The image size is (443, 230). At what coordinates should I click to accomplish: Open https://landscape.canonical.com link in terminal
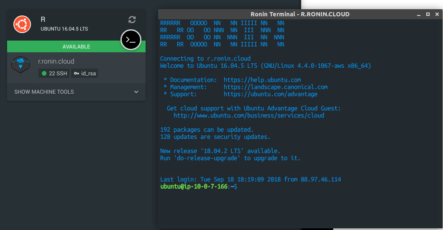[276, 87]
